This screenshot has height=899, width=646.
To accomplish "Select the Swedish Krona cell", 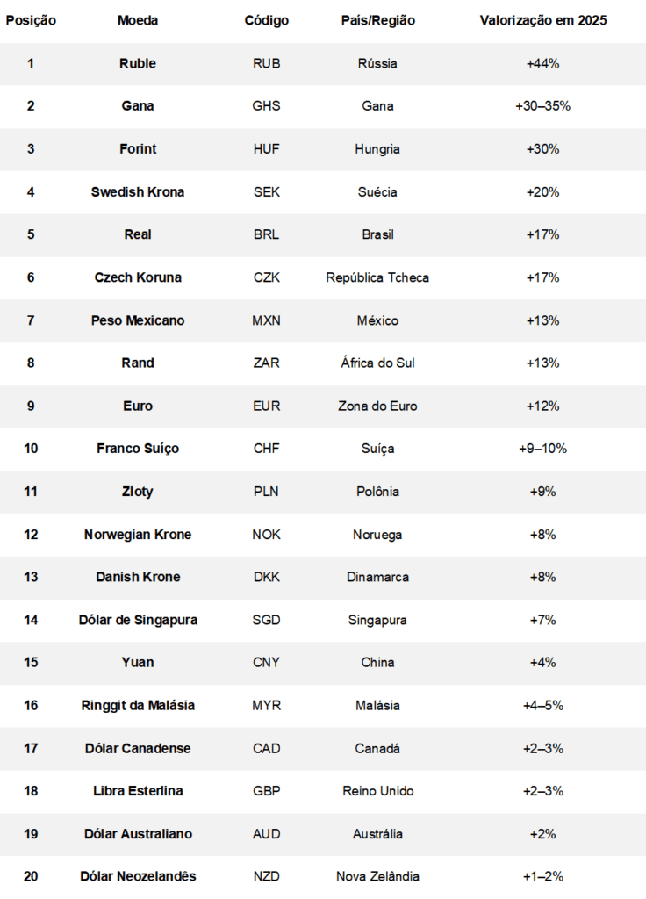I will click(138, 191).
